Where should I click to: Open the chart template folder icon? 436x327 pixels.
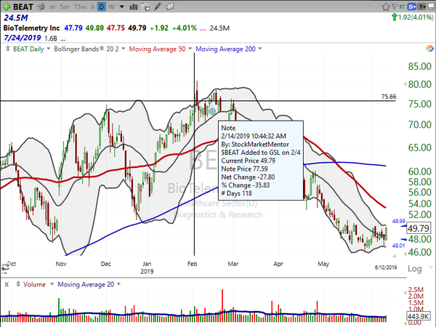pyautogui.click(x=169, y=7)
